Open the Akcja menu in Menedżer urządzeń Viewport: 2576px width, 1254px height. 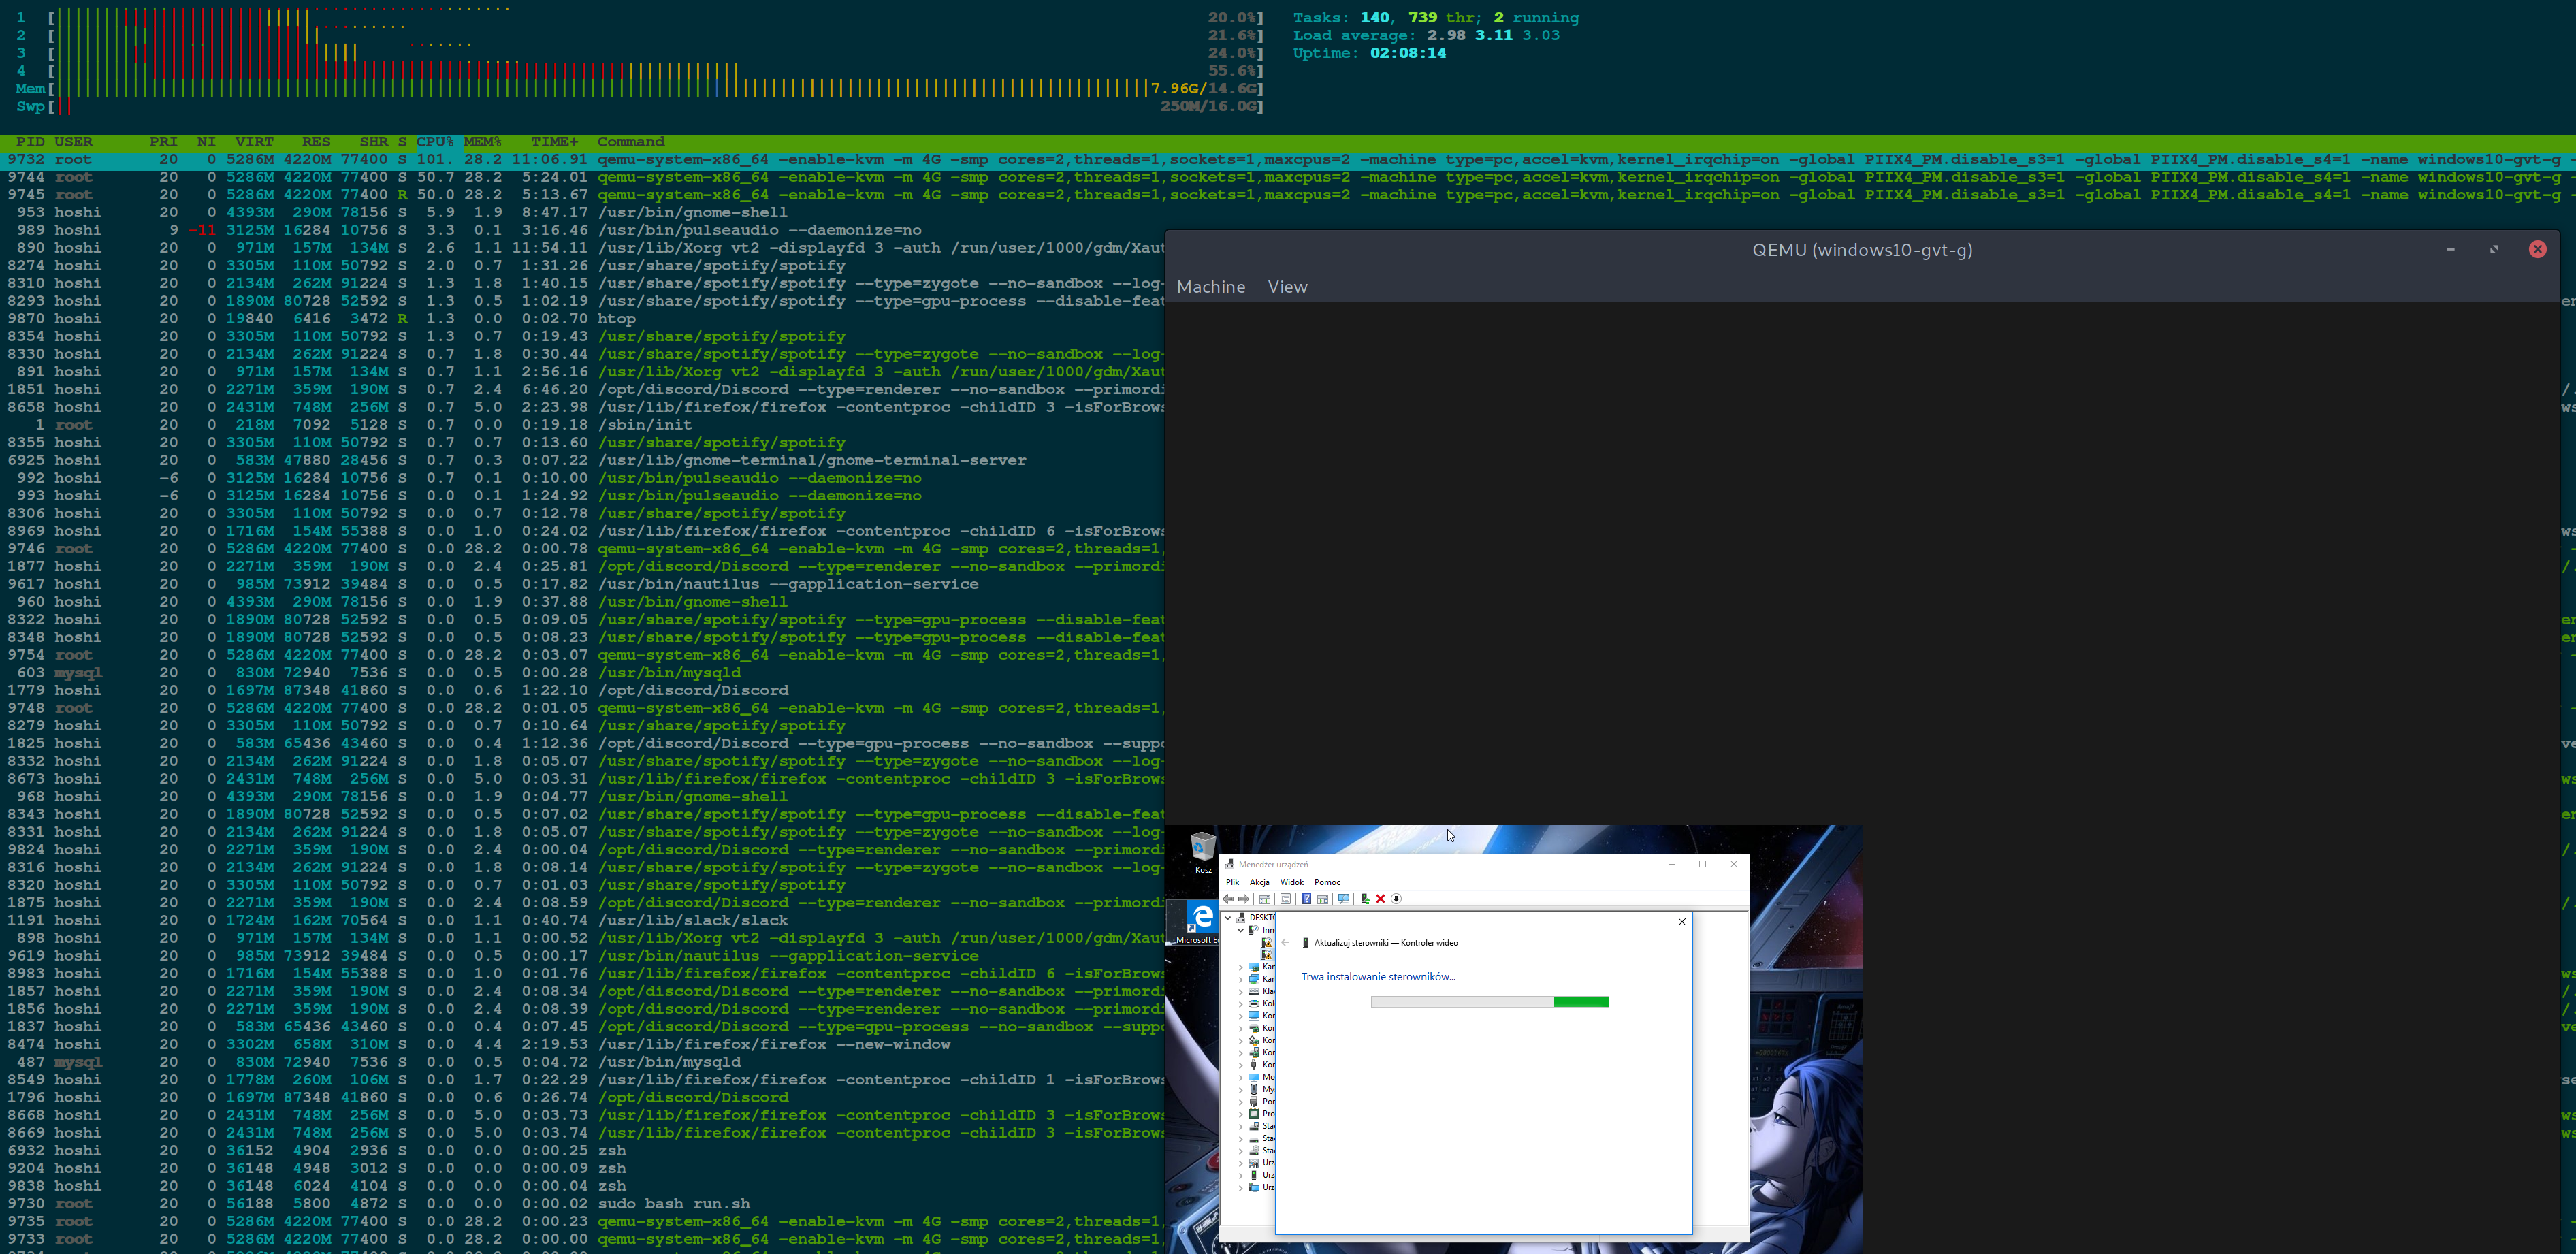click(x=1260, y=882)
